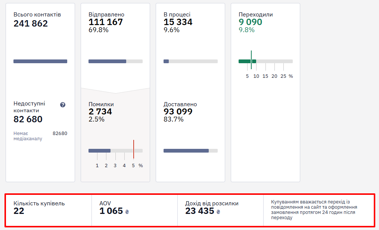Click the green Переходили count 9 090
Viewport: 379px width, 230px height.
coord(251,22)
